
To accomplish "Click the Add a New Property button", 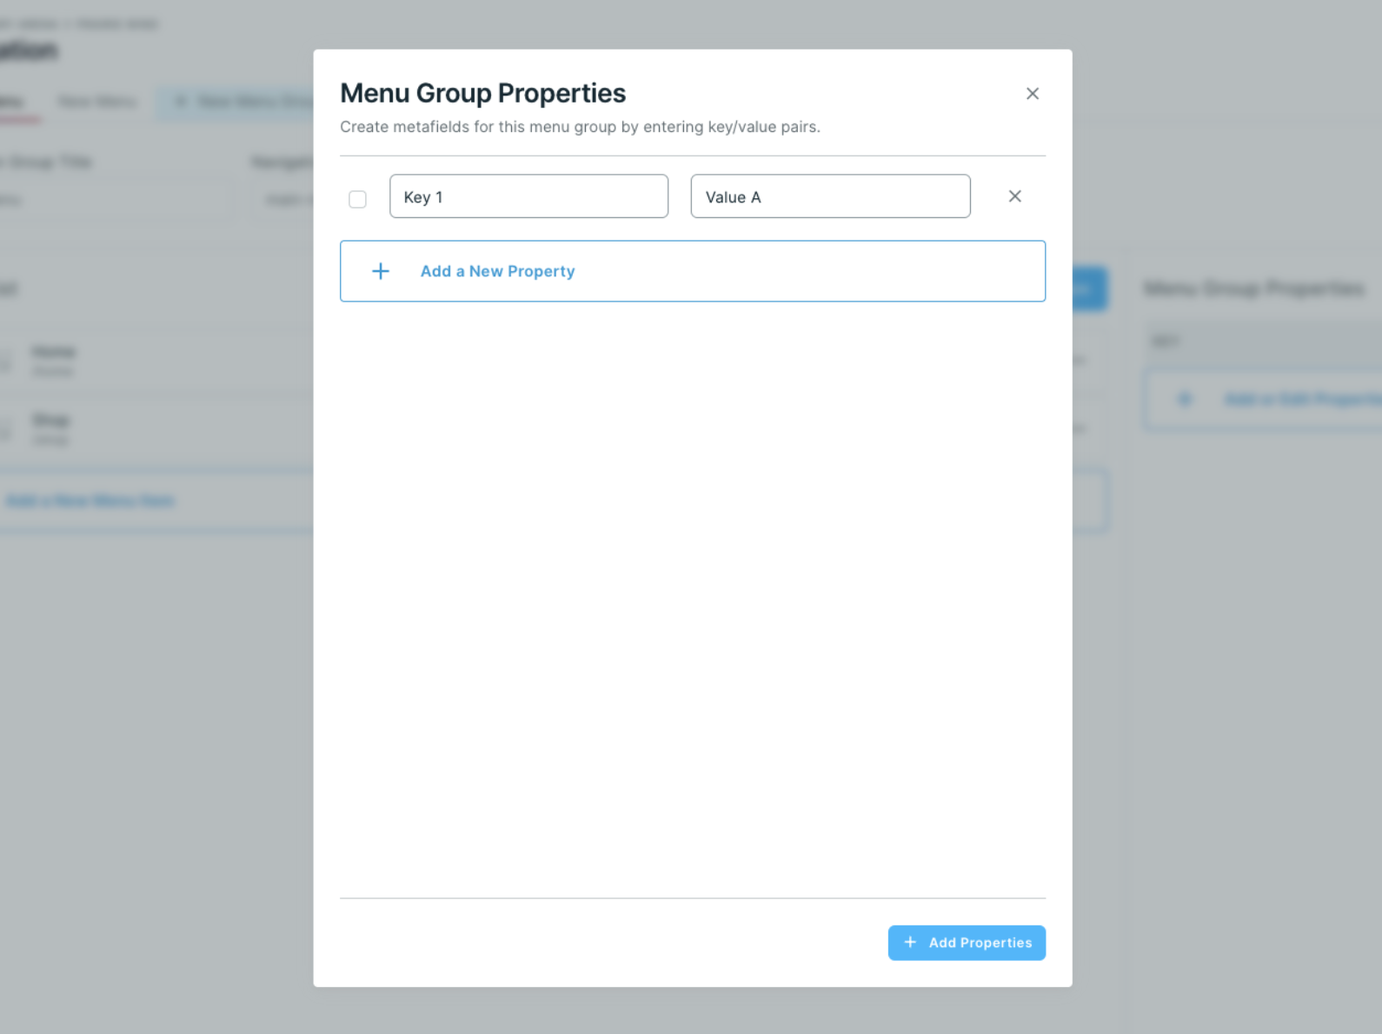I will click(692, 271).
